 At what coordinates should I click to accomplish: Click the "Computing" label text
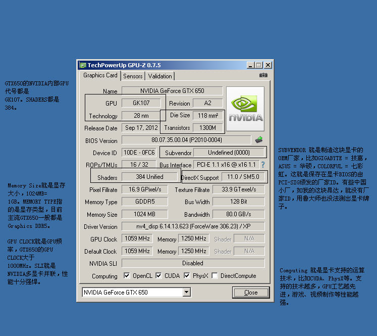click(x=104, y=276)
